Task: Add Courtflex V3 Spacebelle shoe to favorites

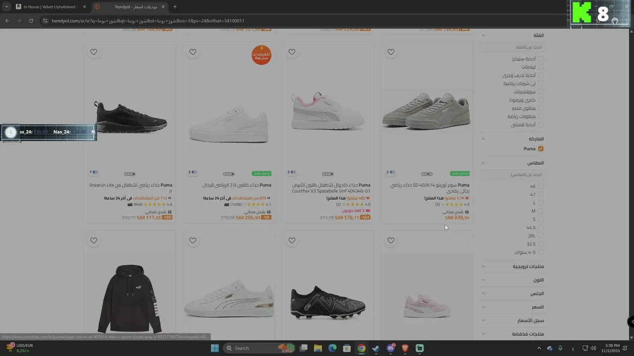Action: click(292, 52)
